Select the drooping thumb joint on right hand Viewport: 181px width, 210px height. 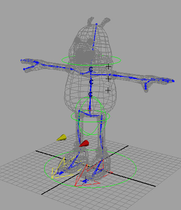[146, 88]
